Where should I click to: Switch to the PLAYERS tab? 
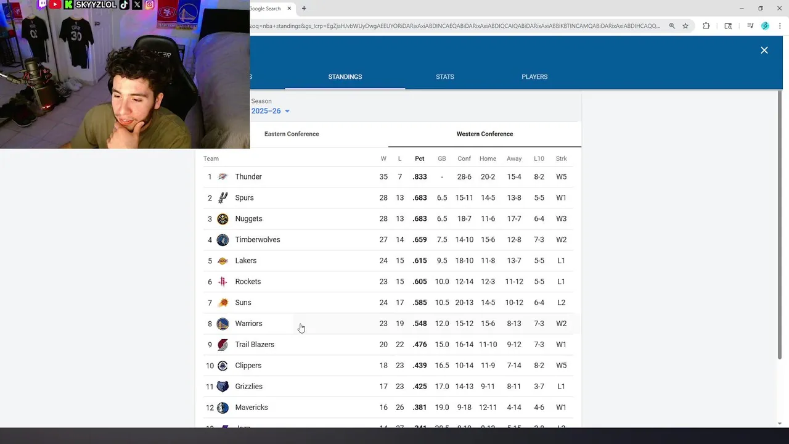[x=534, y=77]
